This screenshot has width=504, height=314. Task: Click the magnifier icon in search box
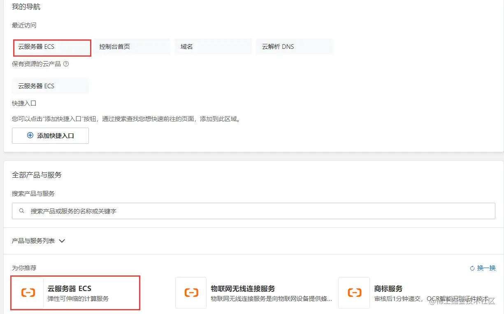click(x=22, y=211)
